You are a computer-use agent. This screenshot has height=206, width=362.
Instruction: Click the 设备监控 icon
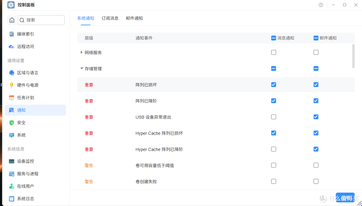point(11,161)
